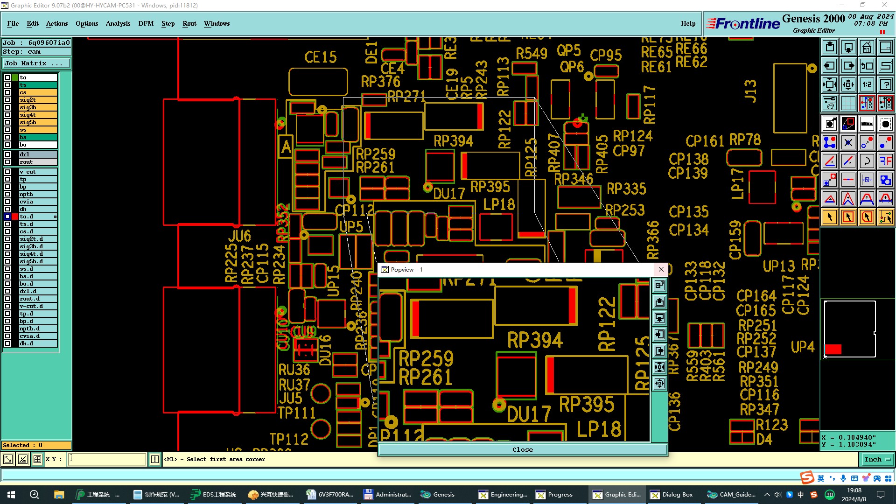Open the DFM menu
This screenshot has width=896, height=504.
(x=146, y=23)
